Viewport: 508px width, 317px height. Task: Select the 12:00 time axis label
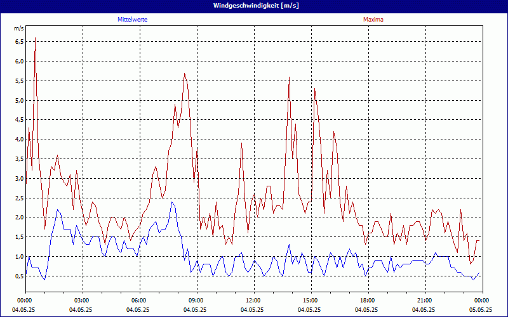pos(253,300)
